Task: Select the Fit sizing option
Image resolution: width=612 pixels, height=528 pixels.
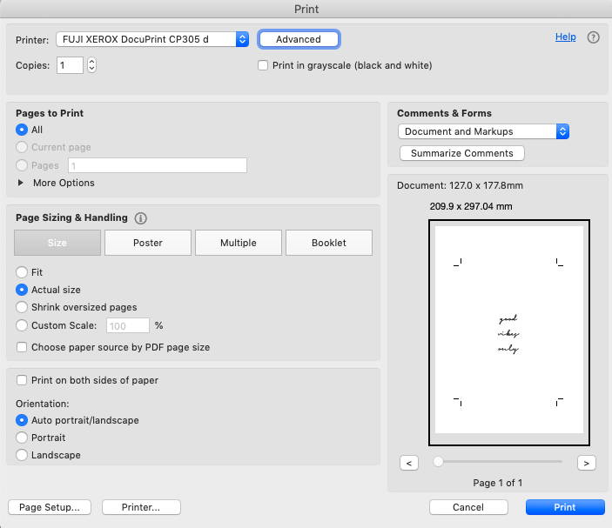Action: pos(22,271)
